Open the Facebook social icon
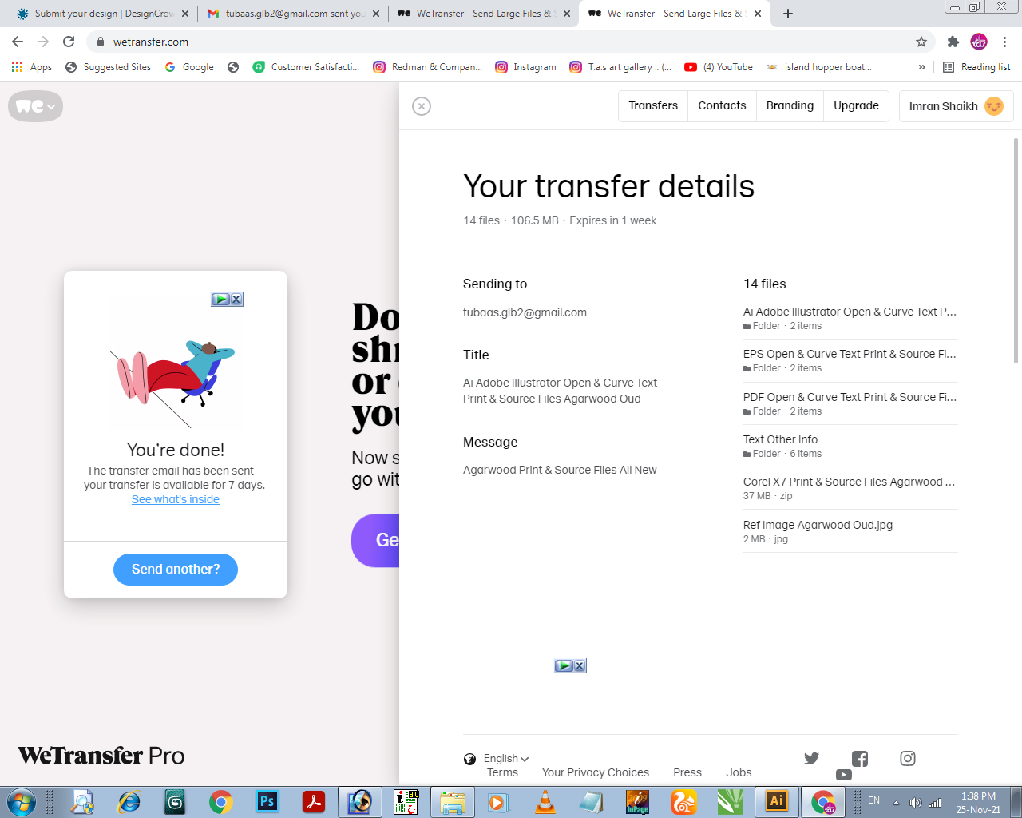The height and width of the screenshot is (818, 1022). point(860,759)
